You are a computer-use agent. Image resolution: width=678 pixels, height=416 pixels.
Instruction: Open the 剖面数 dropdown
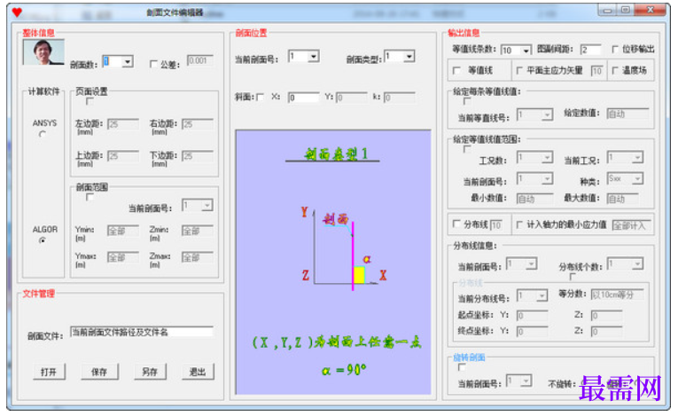coord(127,62)
